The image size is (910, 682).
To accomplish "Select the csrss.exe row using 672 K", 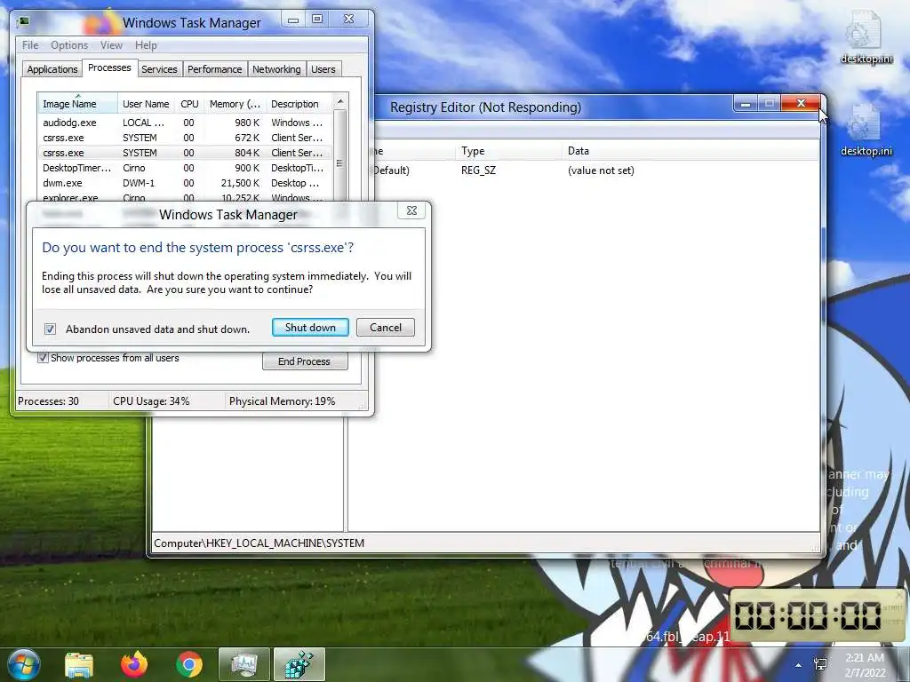I will 185,138.
